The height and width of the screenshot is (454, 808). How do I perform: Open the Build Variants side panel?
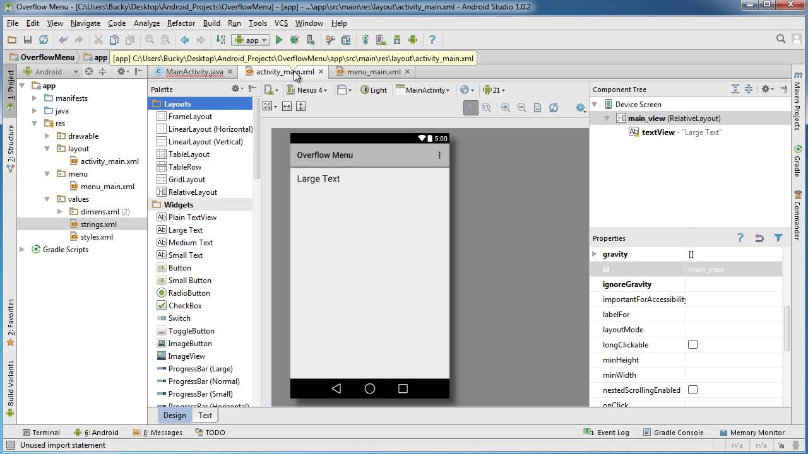pyautogui.click(x=11, y=389)
